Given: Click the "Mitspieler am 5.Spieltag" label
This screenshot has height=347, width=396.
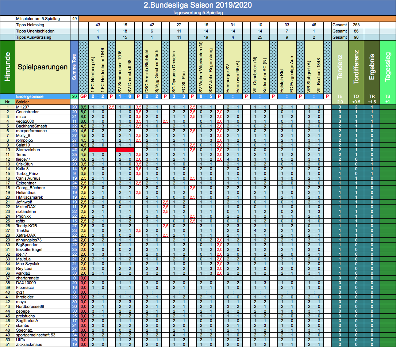Looking at the screenshot, I should pyautogui.click(x=38, y=19).
